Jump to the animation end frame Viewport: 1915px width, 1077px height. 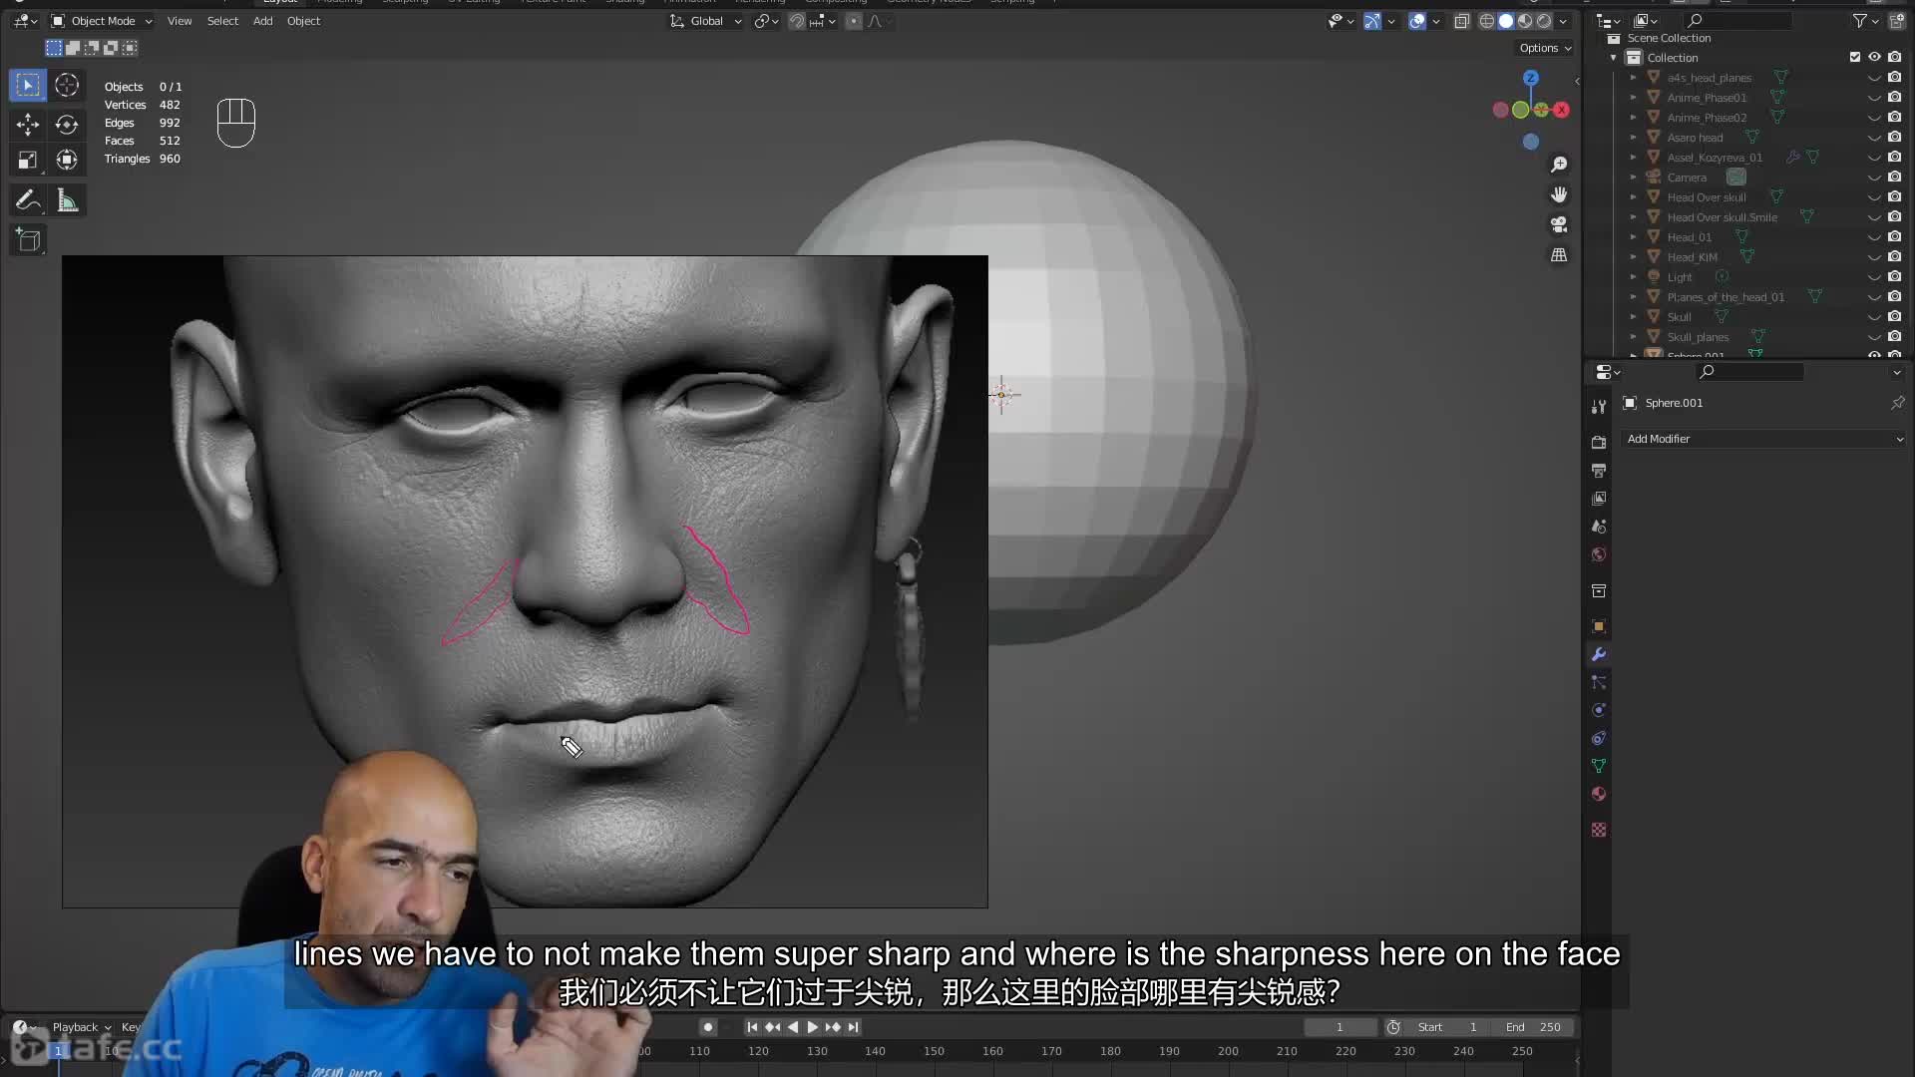[853, 1027]
